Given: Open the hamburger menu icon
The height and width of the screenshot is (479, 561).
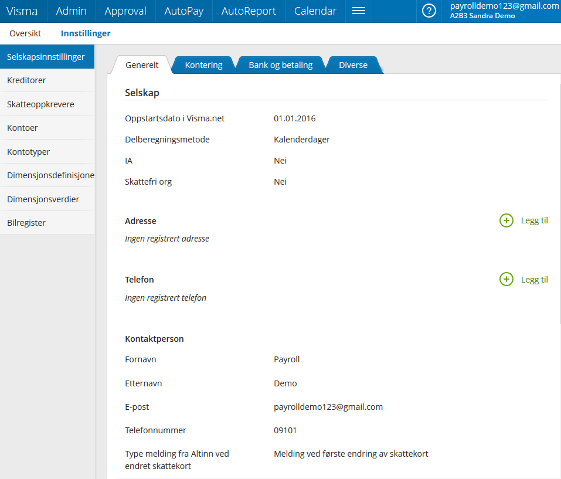Looking at the screenshot, I should 359,11.
